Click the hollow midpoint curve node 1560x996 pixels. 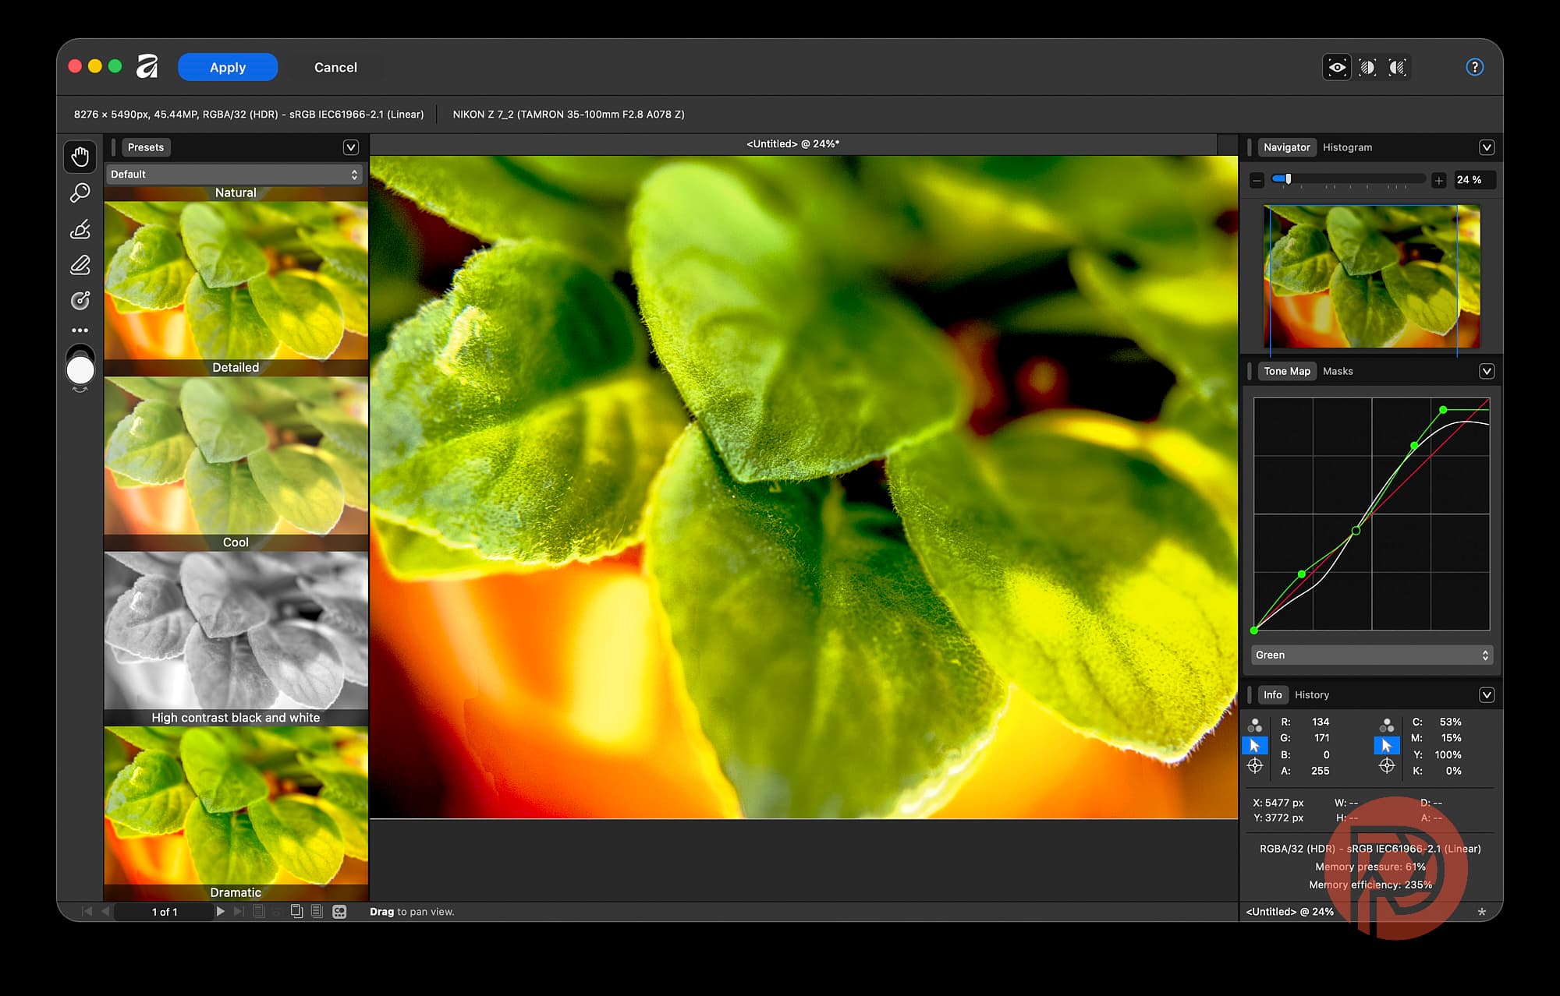pos(1356,531)
